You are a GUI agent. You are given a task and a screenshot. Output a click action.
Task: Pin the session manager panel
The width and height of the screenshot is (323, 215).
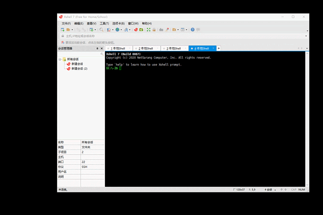(x=97, y=48)
